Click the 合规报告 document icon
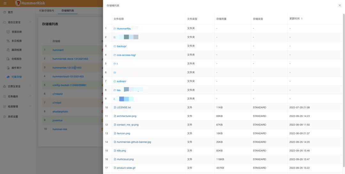Viewport: 345px width, 174px height. [8, 59]
